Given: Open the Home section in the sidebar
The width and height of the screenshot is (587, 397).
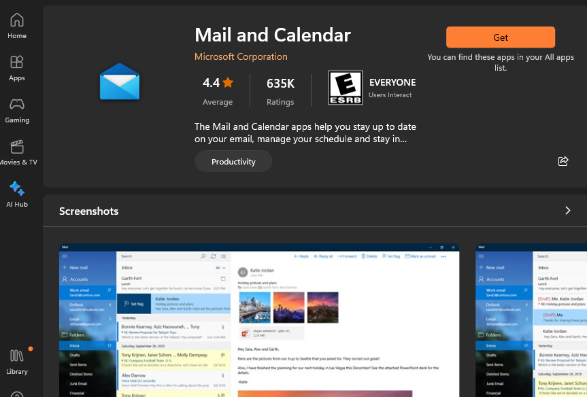Looking at the screenshot, I should tap(16, 25).
